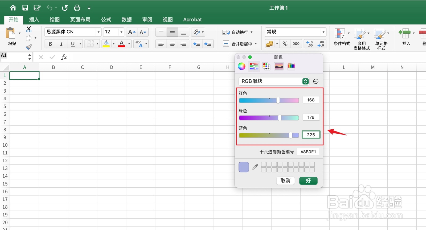Screen dimensions: 426x230
Task: Apply cell borders with the borders icon
Action: 90,44
